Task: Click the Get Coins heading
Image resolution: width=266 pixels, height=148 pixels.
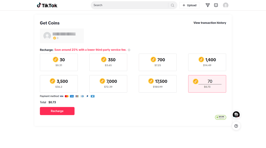Action: (x=50, y=23)
